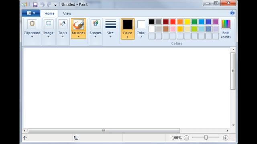This screenshot has height=144, width=257.
Task: Switch to the Home tab
Action: (x=49, y=14)
